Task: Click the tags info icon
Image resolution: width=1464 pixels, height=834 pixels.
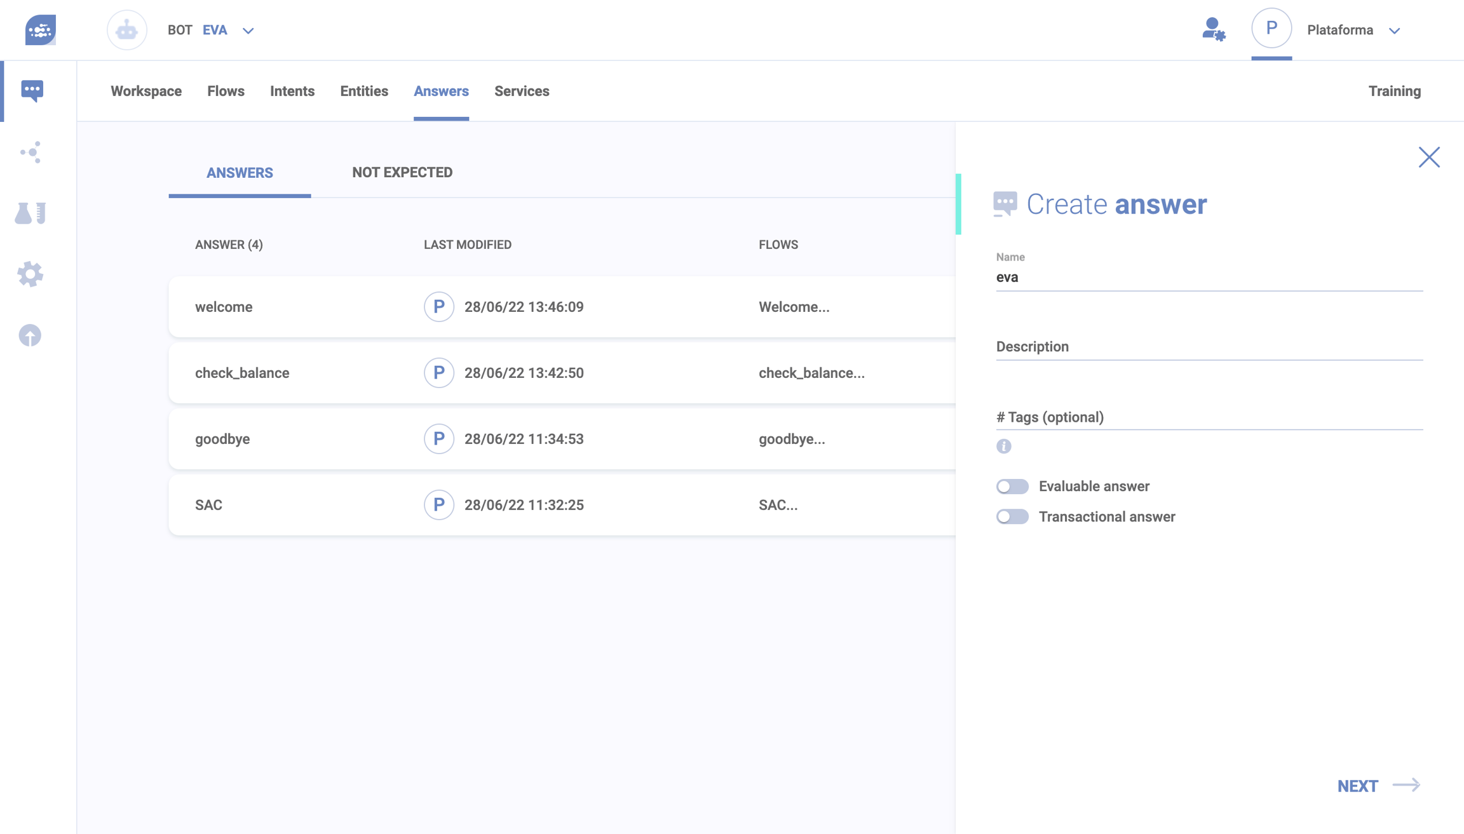Action: coord(1003,447)
